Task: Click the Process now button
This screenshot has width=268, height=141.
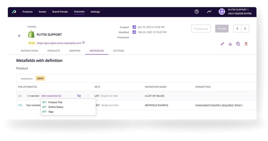Action: tap(201, 29)
